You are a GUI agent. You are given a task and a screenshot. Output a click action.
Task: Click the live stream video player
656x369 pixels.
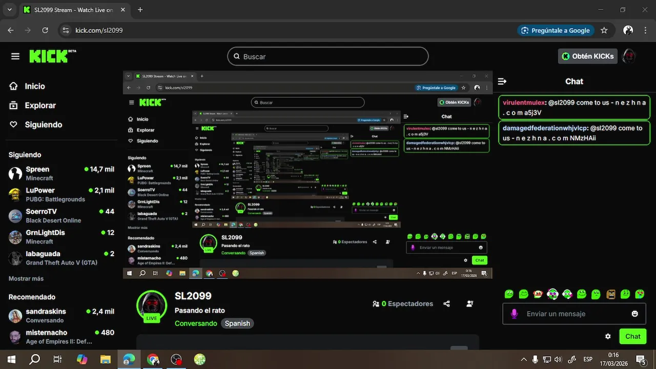(307, 175)
